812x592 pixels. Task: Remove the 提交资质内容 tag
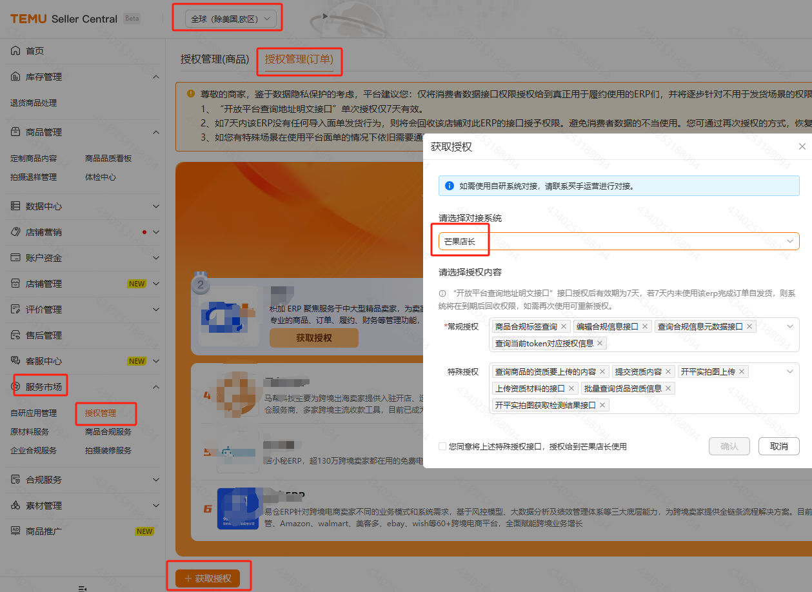668,371
